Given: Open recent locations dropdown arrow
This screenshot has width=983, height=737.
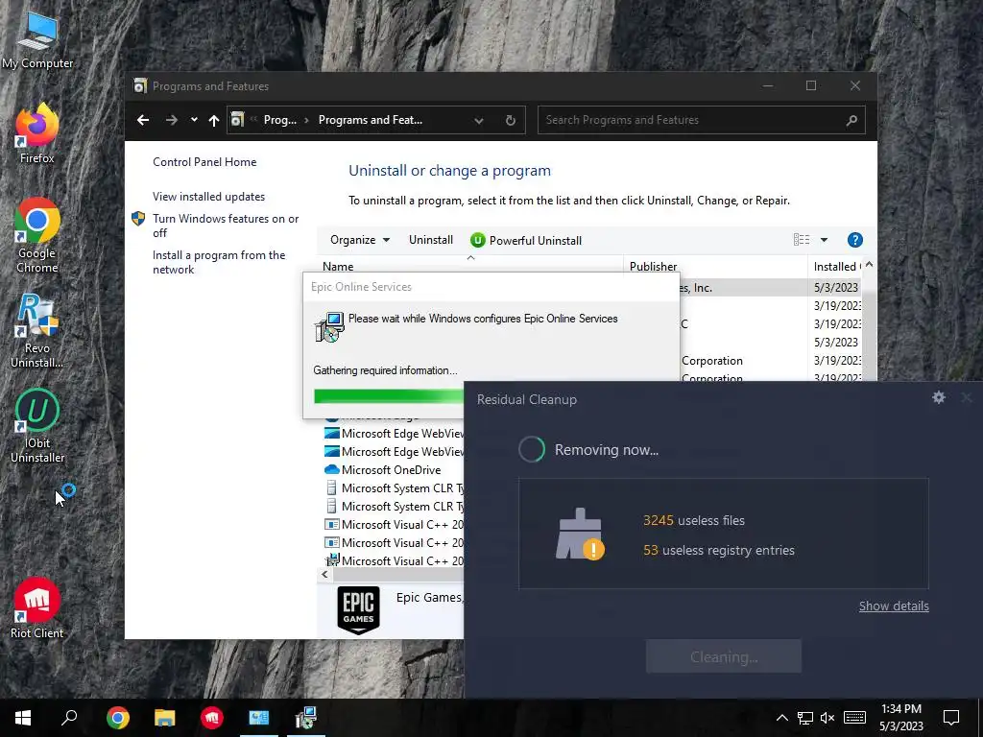Looking at the screenshot, I should (x=194, y=120).
